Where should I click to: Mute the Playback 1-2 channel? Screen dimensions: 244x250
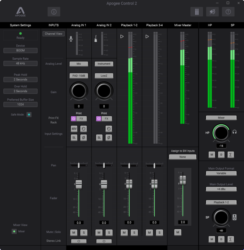click(124, 232)
